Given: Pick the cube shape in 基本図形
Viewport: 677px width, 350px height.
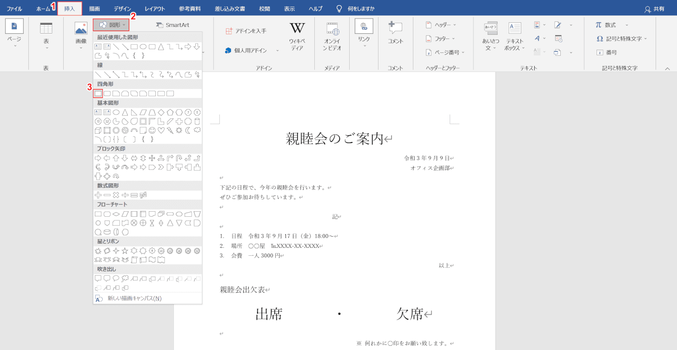Looking at the screenshot, I should (98, 130).
